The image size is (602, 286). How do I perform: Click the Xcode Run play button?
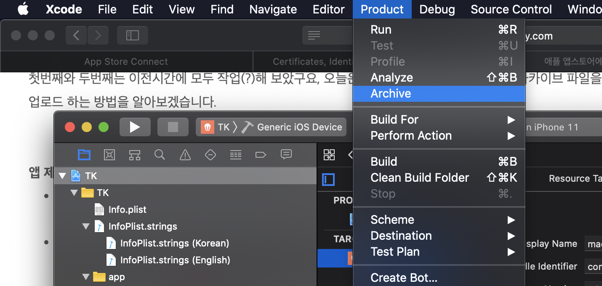point(135,127)
